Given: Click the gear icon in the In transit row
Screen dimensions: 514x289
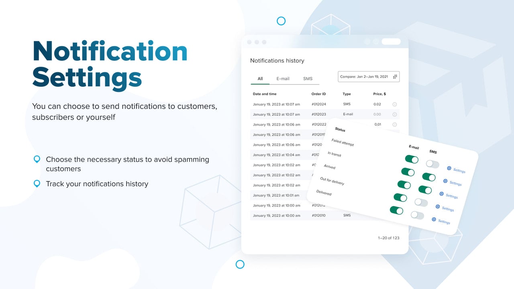Looking at the screenshot, I should pos(445,181).
